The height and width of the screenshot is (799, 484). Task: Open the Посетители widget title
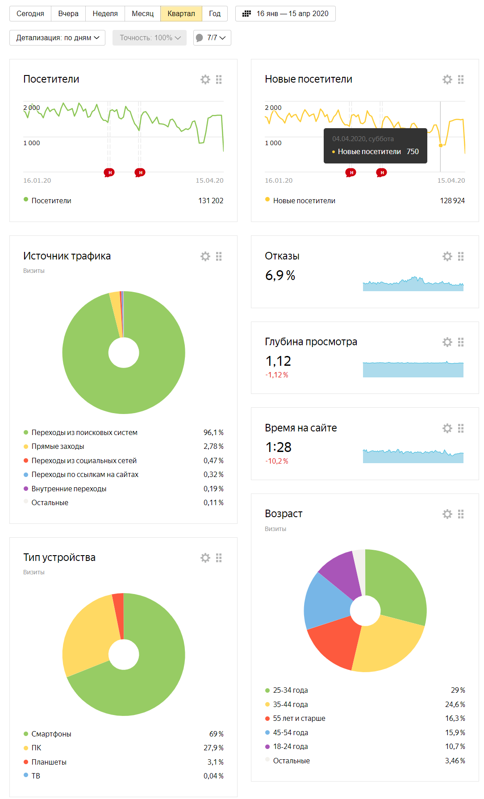coord(51,79)
